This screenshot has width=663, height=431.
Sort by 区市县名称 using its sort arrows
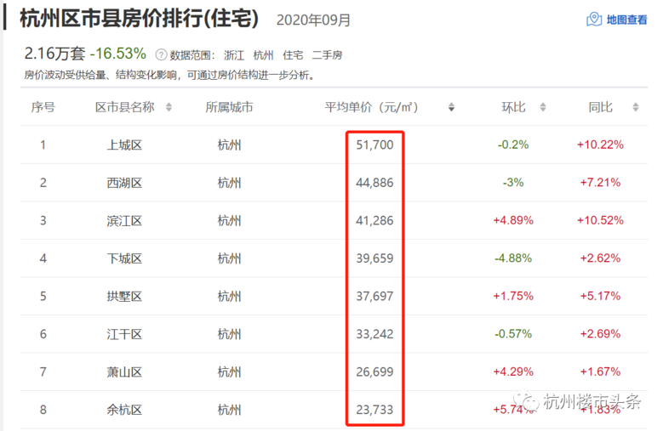pos(169,107)
